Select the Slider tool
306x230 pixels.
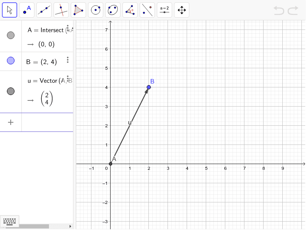164,10
